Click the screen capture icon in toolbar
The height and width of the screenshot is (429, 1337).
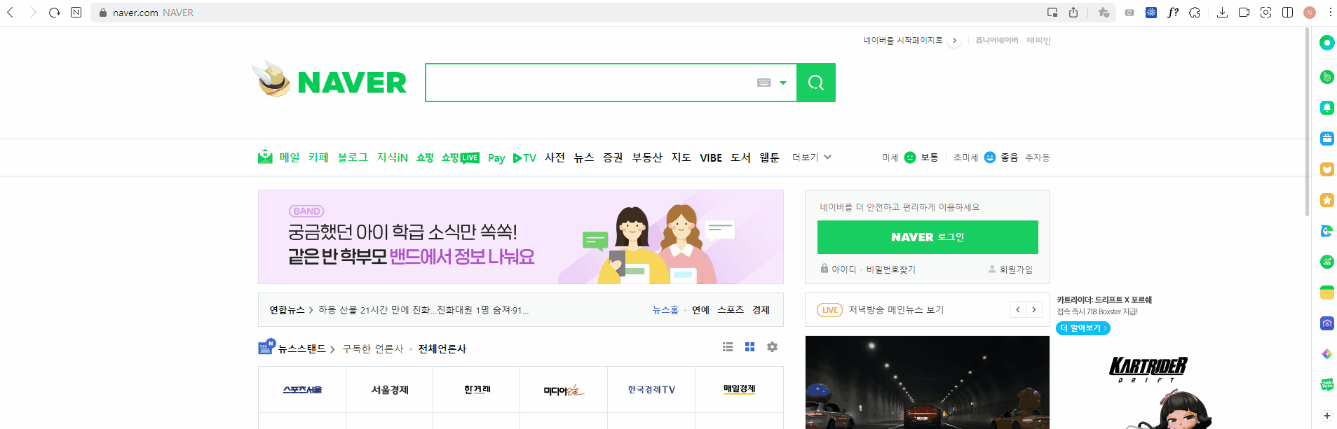pos(1265,13)
